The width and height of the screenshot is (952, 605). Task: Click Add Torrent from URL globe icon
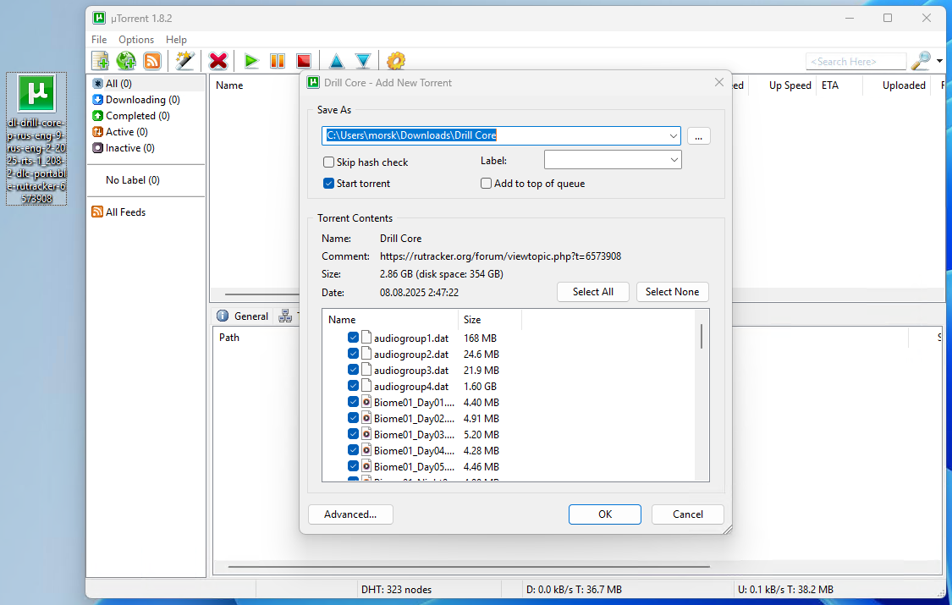(126, 61)
